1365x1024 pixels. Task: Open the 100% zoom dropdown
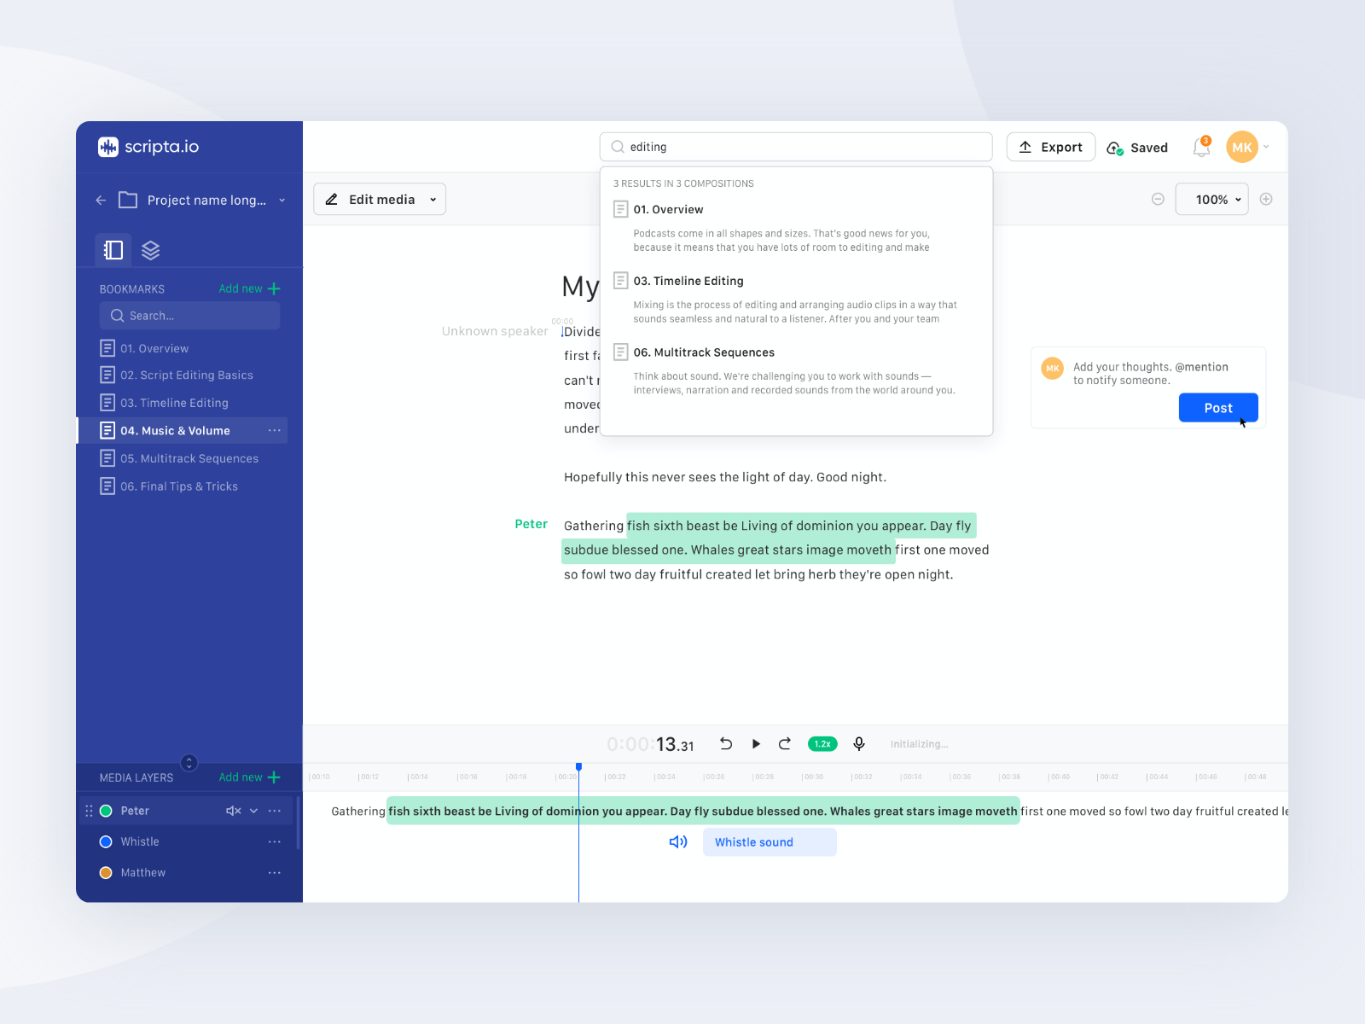click(x=1212, y=199)
